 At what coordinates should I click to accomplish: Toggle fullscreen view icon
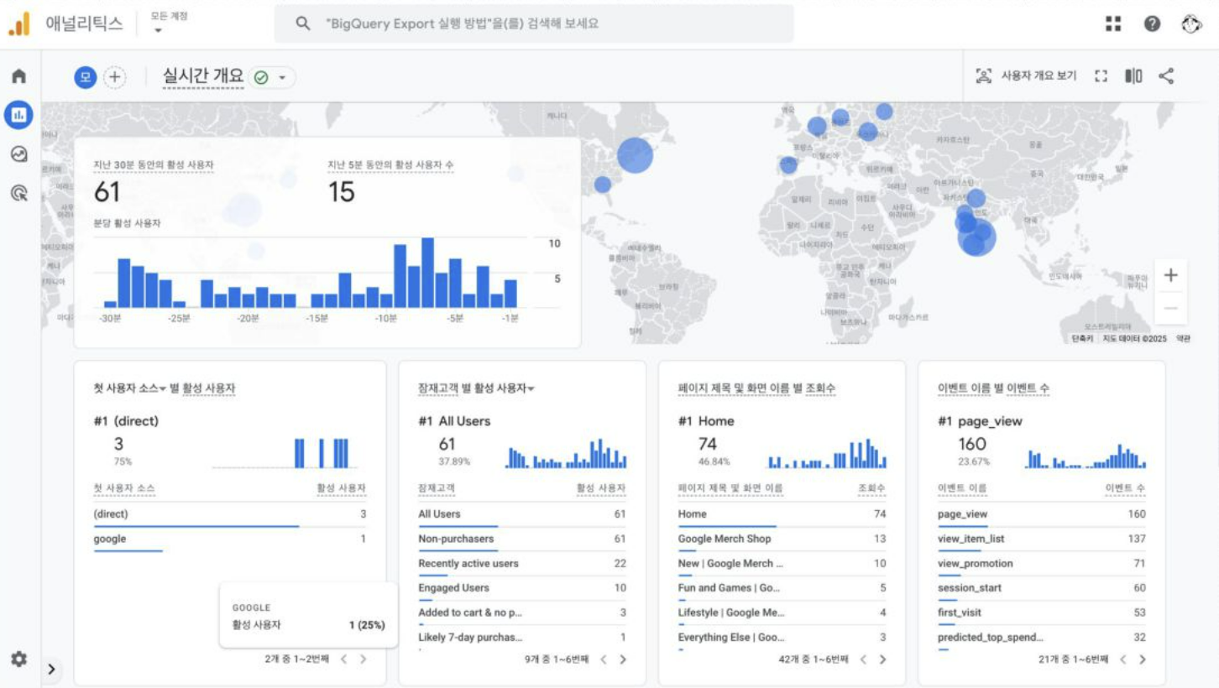pos(1101,76)
